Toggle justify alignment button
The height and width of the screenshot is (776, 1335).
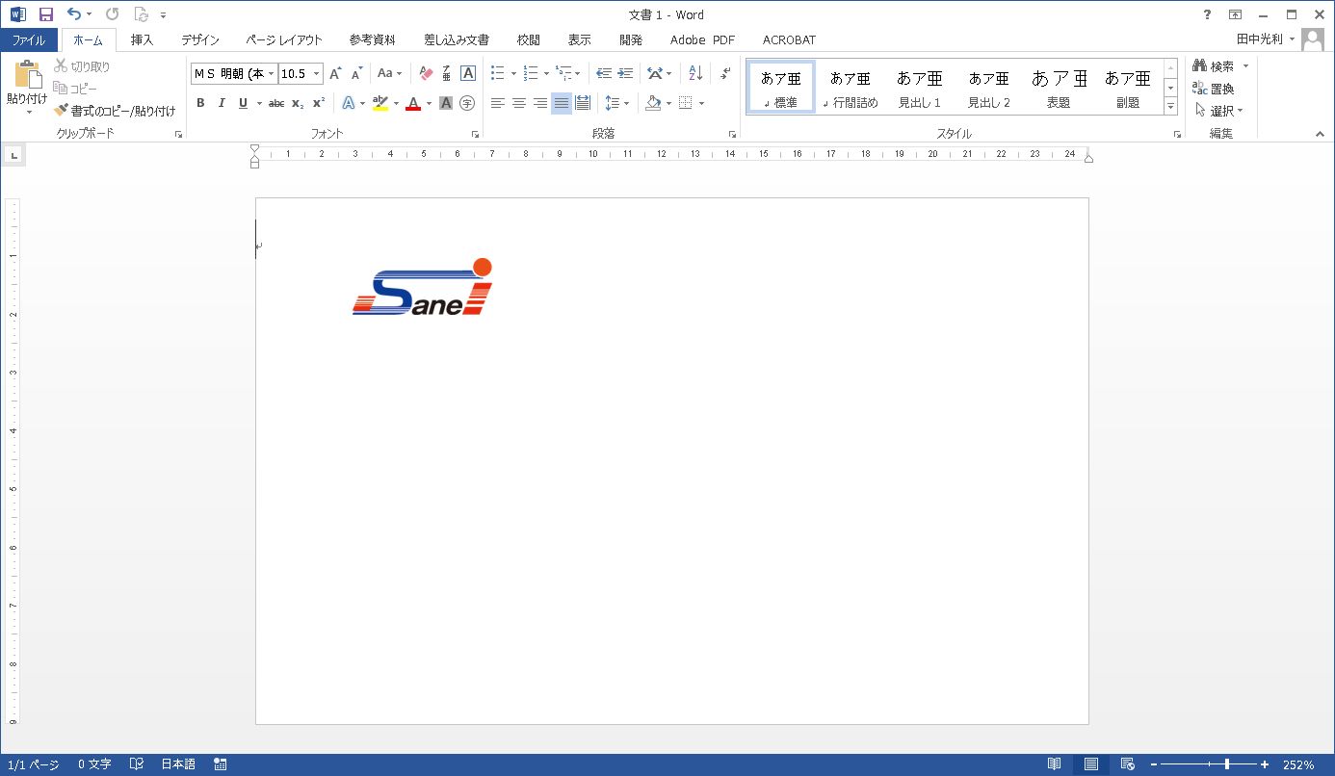[562, 103]
